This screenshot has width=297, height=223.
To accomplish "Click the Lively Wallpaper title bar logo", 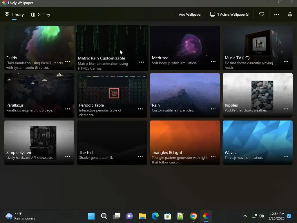I will coord(4,3).
